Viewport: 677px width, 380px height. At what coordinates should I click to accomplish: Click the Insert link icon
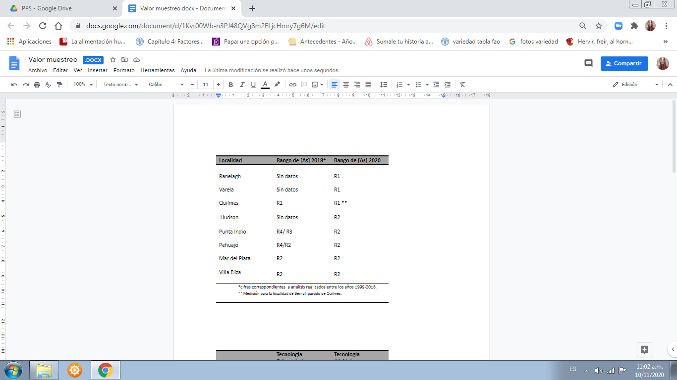click(293, 85)
